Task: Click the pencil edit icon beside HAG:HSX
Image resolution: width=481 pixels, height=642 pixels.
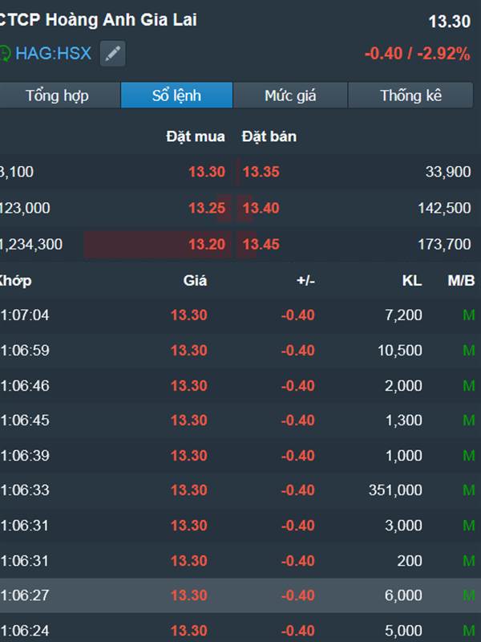Action: point(113,54)
